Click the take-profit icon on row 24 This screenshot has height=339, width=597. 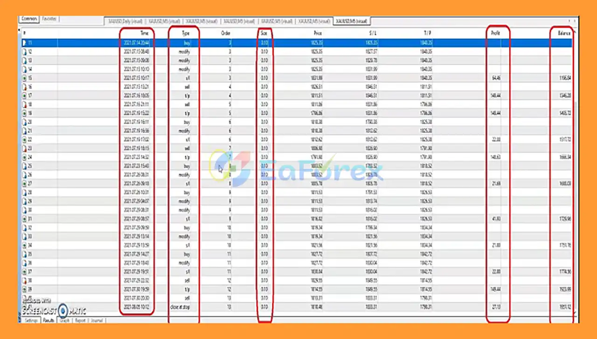tap(25, 157)
